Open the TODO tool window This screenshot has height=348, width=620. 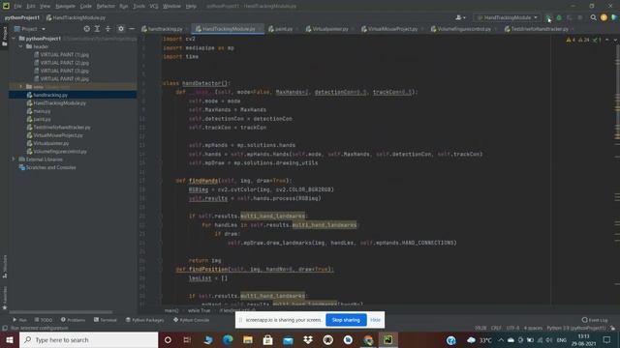click(43, 320)
